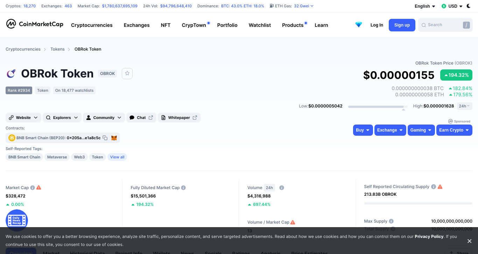Toggle dark mode moon icon
Viewport: 478px width, 254px height.
(x=469, y=6)
